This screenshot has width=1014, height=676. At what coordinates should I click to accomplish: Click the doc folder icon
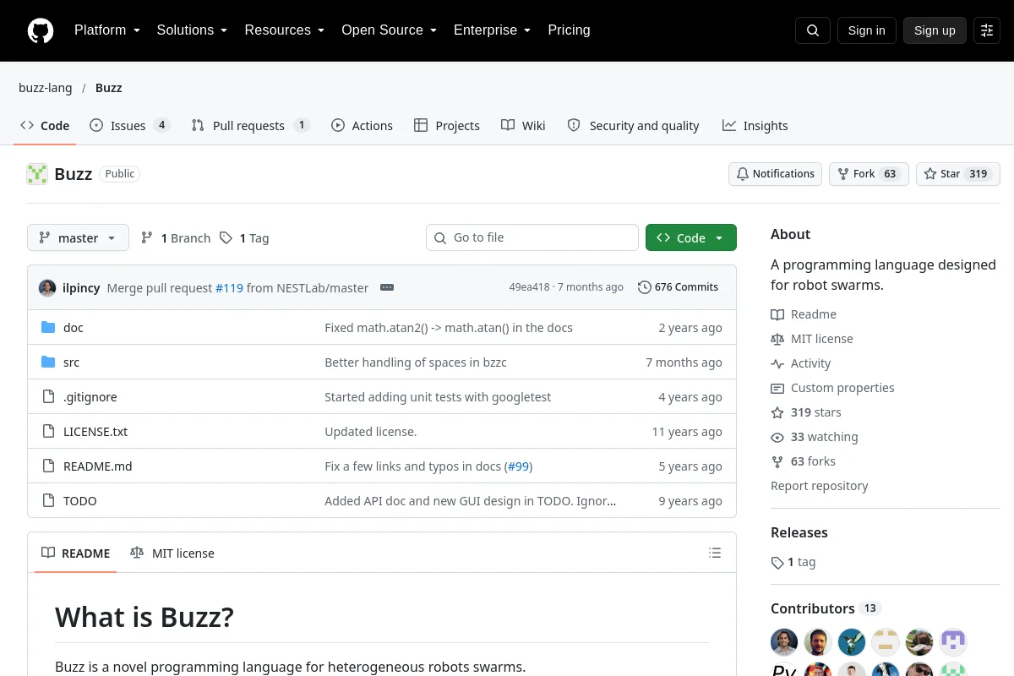tap(48, 328)
